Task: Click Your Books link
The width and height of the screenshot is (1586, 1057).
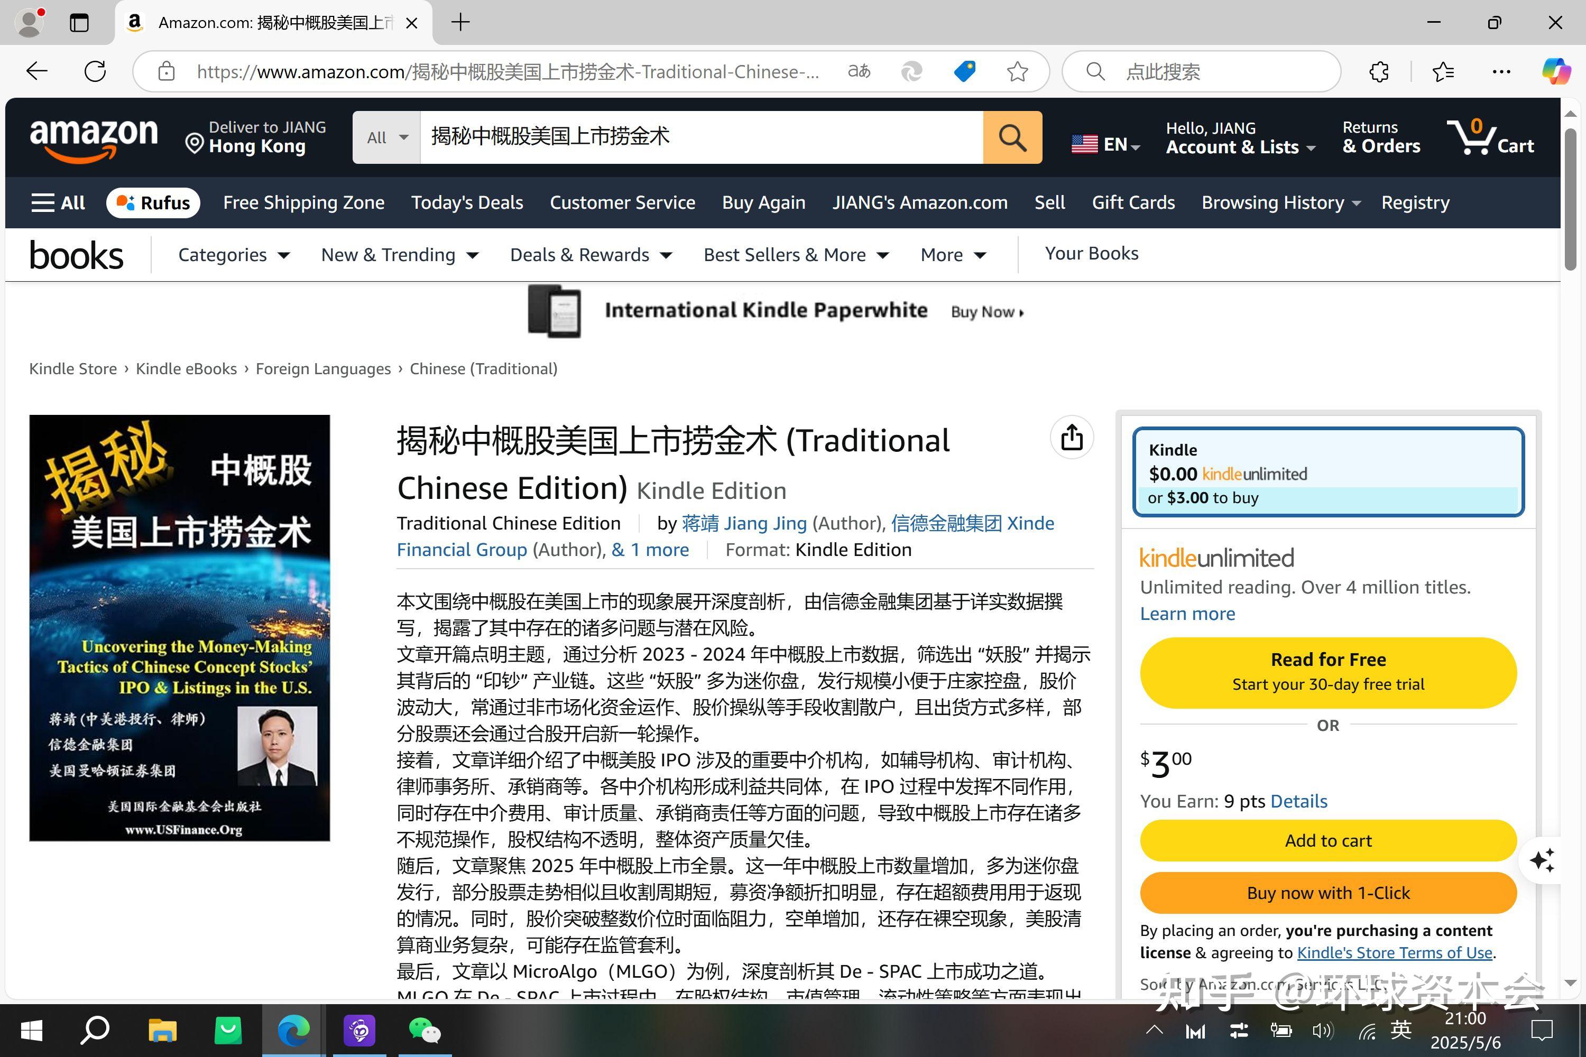Action: tap(1091, 254)
